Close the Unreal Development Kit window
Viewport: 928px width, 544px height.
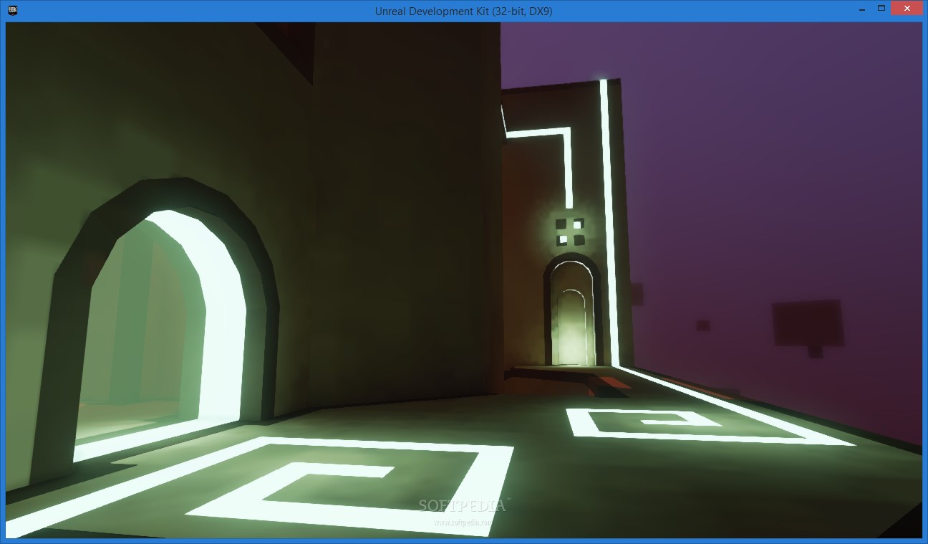pos(907,8)
